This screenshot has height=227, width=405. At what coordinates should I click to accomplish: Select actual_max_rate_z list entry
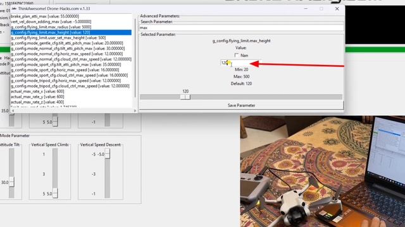click(x=37, y=102)
